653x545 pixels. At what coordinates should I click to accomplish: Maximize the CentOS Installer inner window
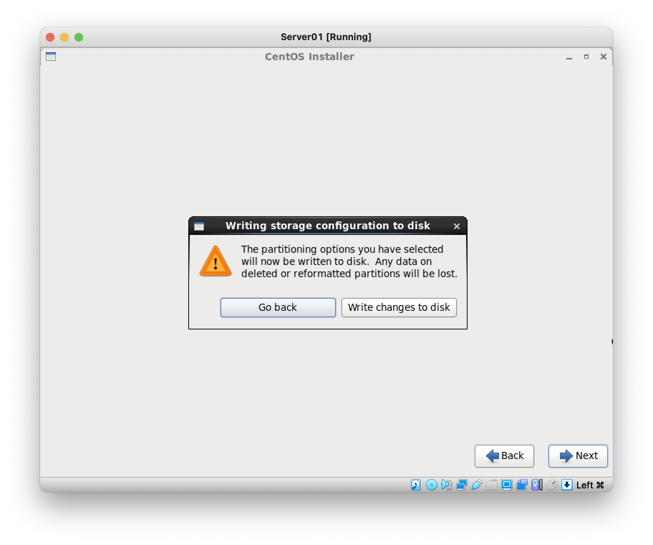[x=586, y=57]
